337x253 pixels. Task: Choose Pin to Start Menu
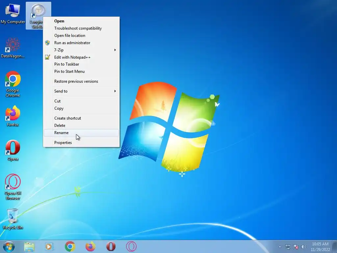tap(81, 71)
